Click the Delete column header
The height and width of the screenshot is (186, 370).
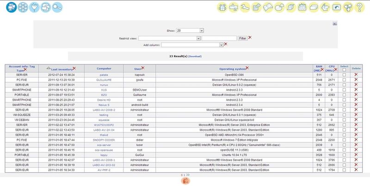tap(356, 68)
